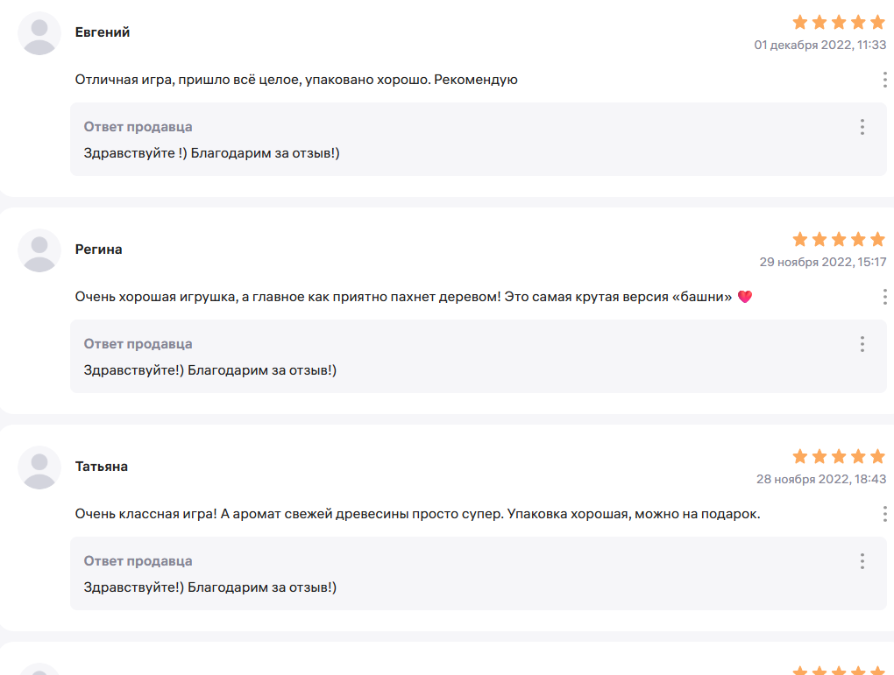
Task: Open three-dot menu on seller reply to Татьяна
Action: click(862, 561)
